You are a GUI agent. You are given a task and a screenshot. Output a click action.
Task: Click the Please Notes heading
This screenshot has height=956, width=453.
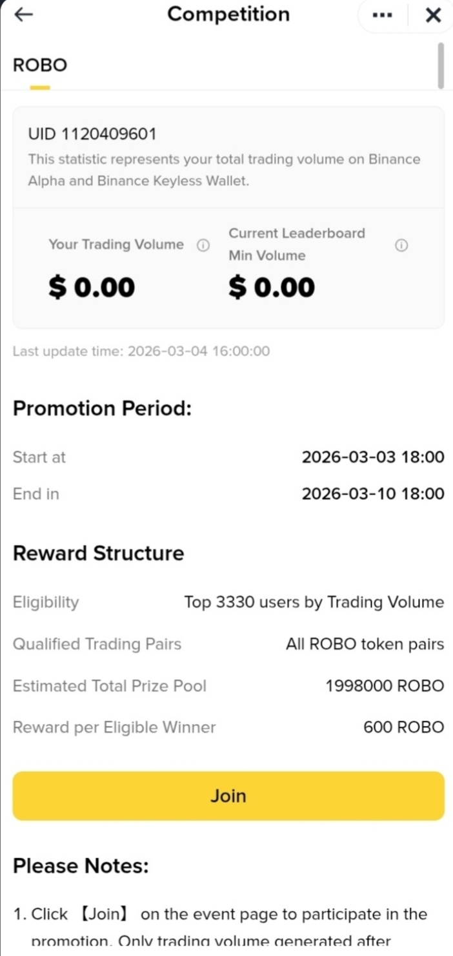pos(81,866)
